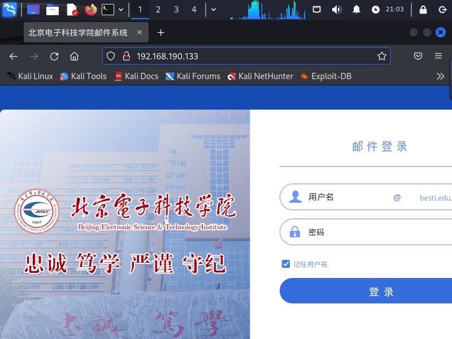Click the log out icon
The width and height of the screenshot is (452, 339).
(x=442, y=10)
